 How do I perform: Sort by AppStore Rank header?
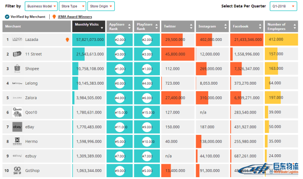tap(119, 27)
